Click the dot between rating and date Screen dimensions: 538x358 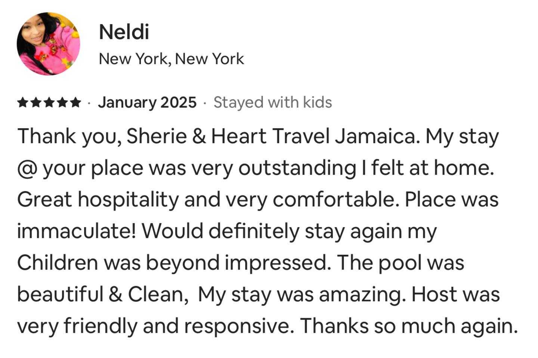click(x=89, y=103)
